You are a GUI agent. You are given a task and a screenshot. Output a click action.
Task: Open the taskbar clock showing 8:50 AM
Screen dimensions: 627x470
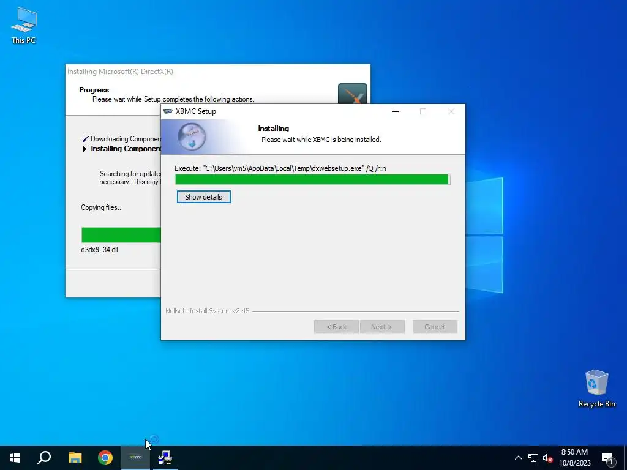[574, 458]
